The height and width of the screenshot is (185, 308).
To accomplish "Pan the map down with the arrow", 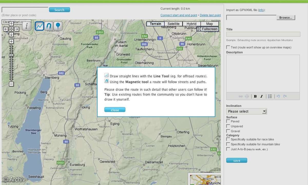I will pyautogui.click(x=11, y=34).
